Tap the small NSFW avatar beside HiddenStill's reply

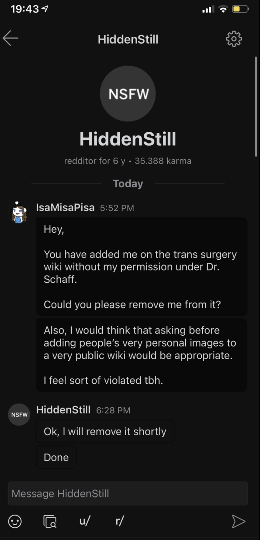click(x=19, y=415)
